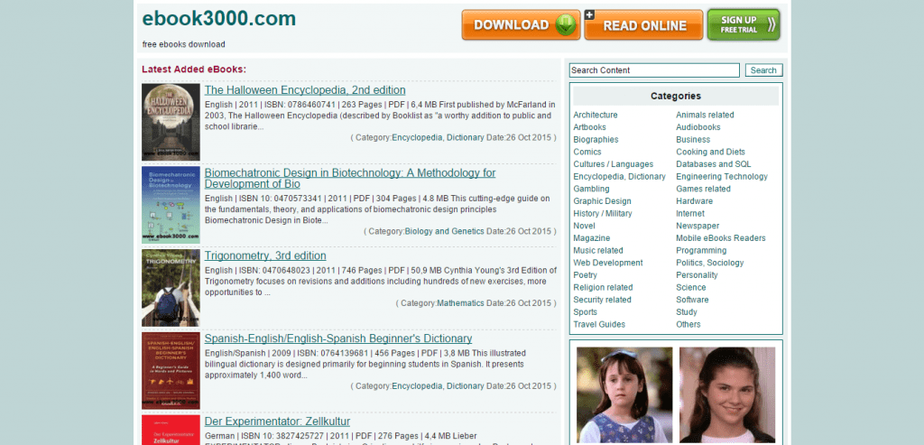Select the Artbooks category
Viewport: 924px width, 445px height.
[589, 127]
